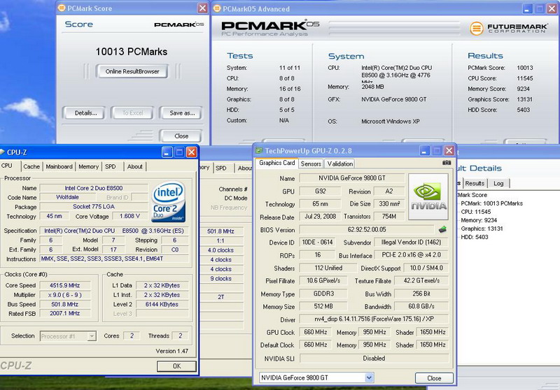Click the Core Speed value 4515.9 MHz
This screenshot has height=390, width=560.
tap(65, 285)
